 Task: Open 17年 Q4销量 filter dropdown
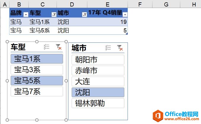pyautogui.click(x=125, y=15)
